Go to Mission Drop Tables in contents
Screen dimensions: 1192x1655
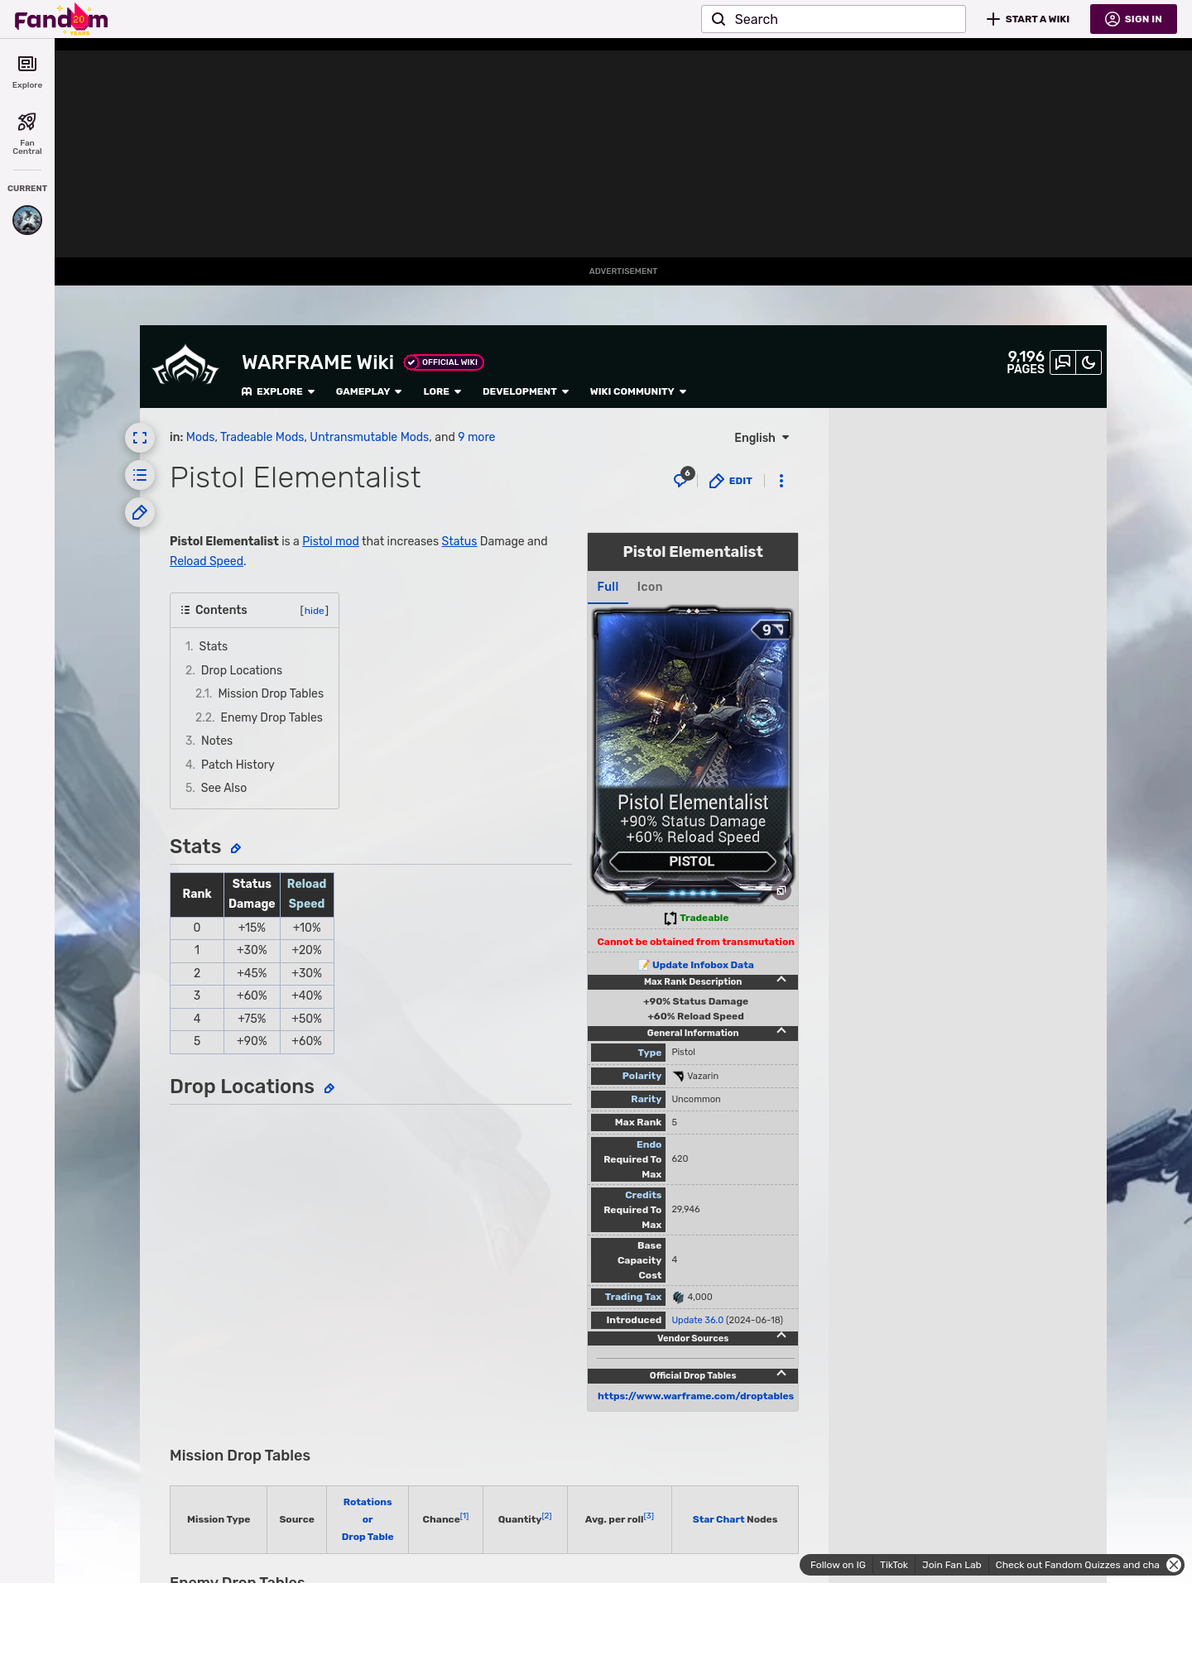point(271,693)
